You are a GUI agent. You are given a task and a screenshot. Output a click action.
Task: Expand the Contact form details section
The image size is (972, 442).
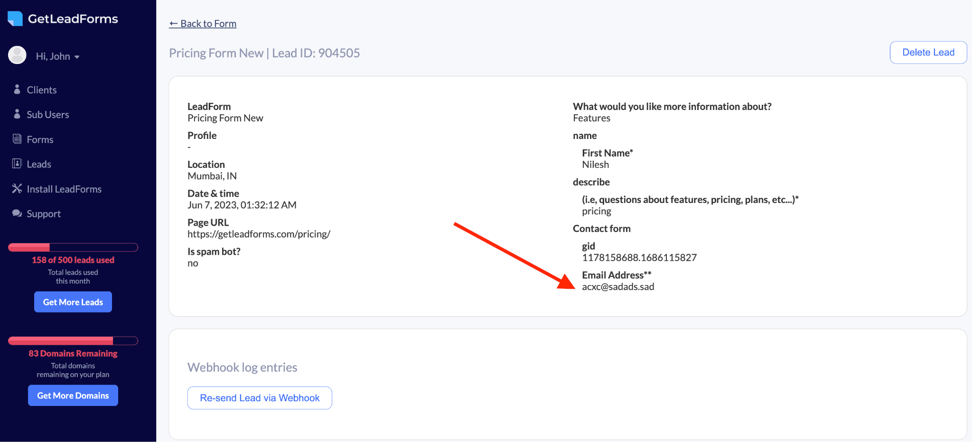tap(601, 228)
